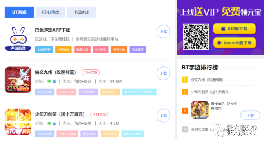The image size is (264, 144).
Task: Click the 侠义九州 game icon
Action: click(x=18, y=80)
